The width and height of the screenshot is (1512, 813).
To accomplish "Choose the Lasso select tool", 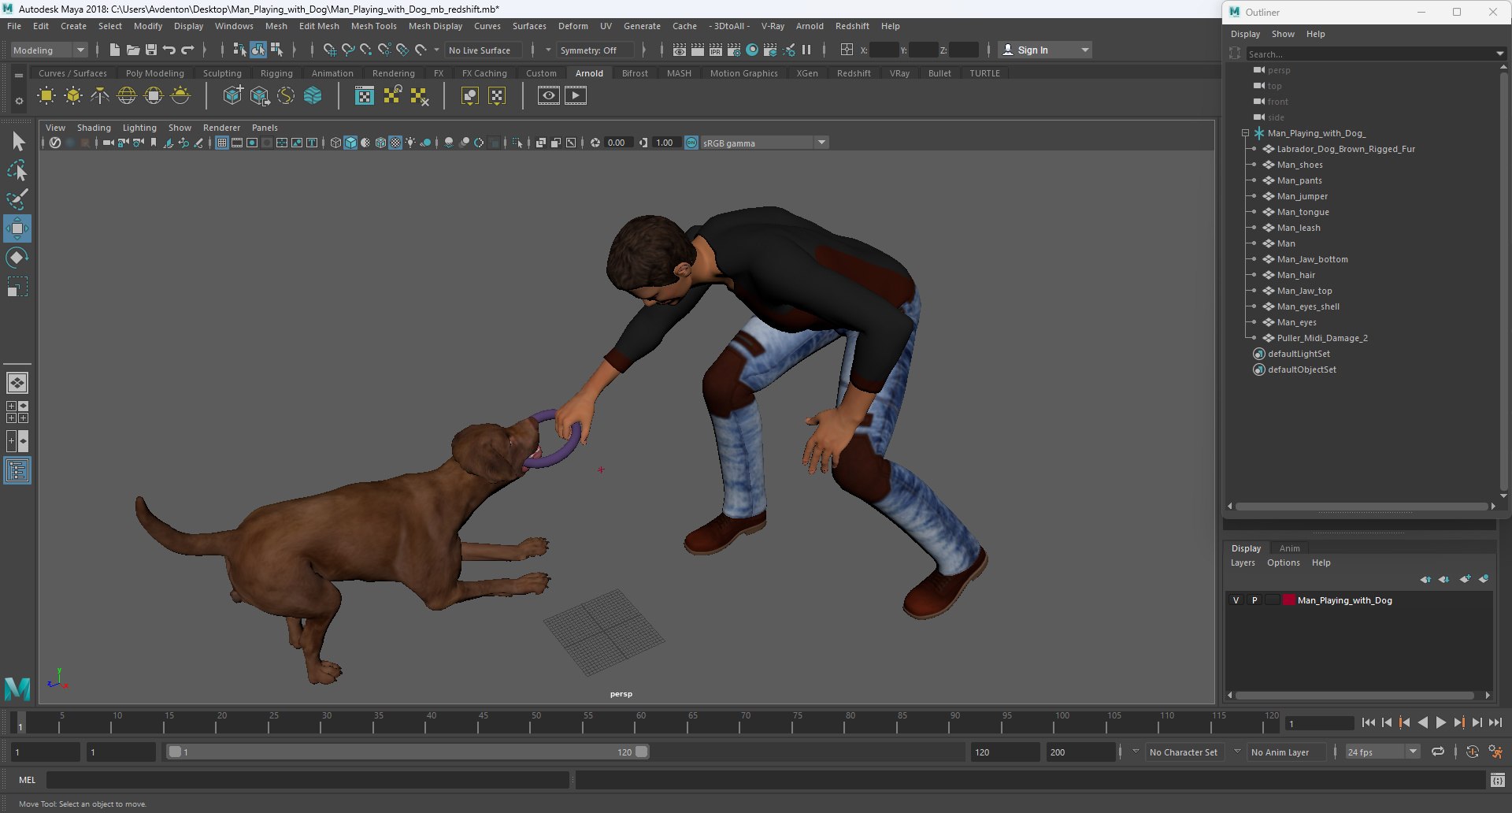I will (x=17, y=171).
